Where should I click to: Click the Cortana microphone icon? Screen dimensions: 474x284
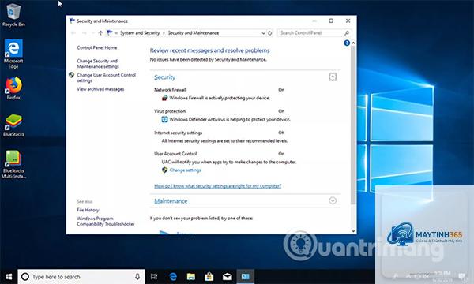point(137,276)
